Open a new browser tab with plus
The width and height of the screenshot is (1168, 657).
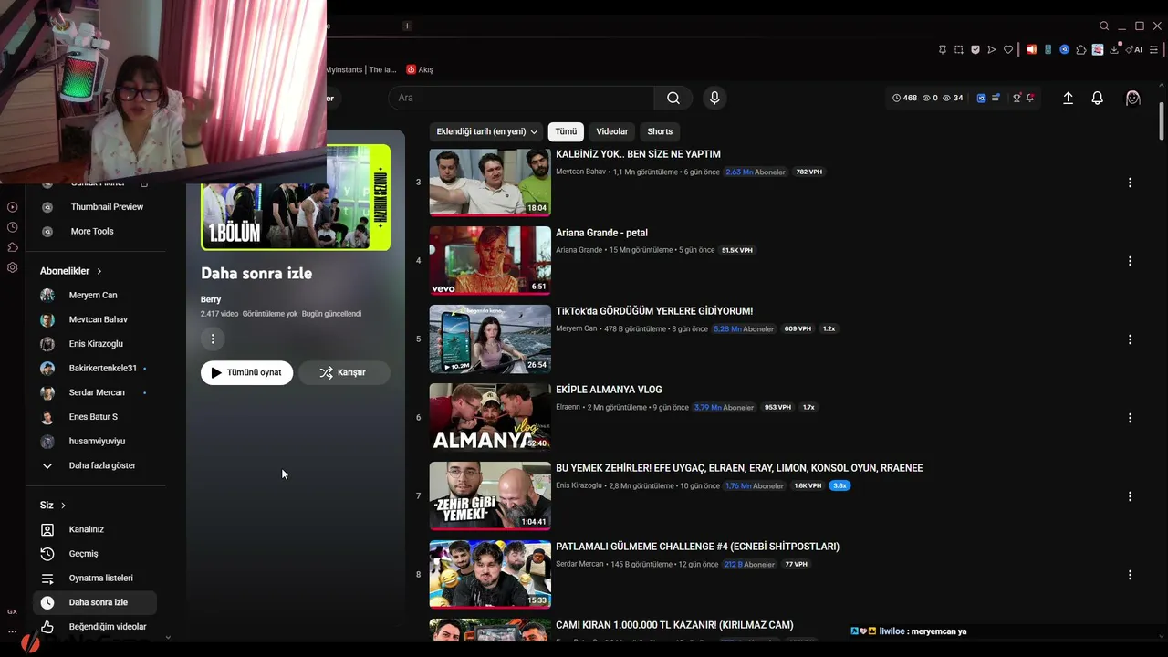coord(407,26)
